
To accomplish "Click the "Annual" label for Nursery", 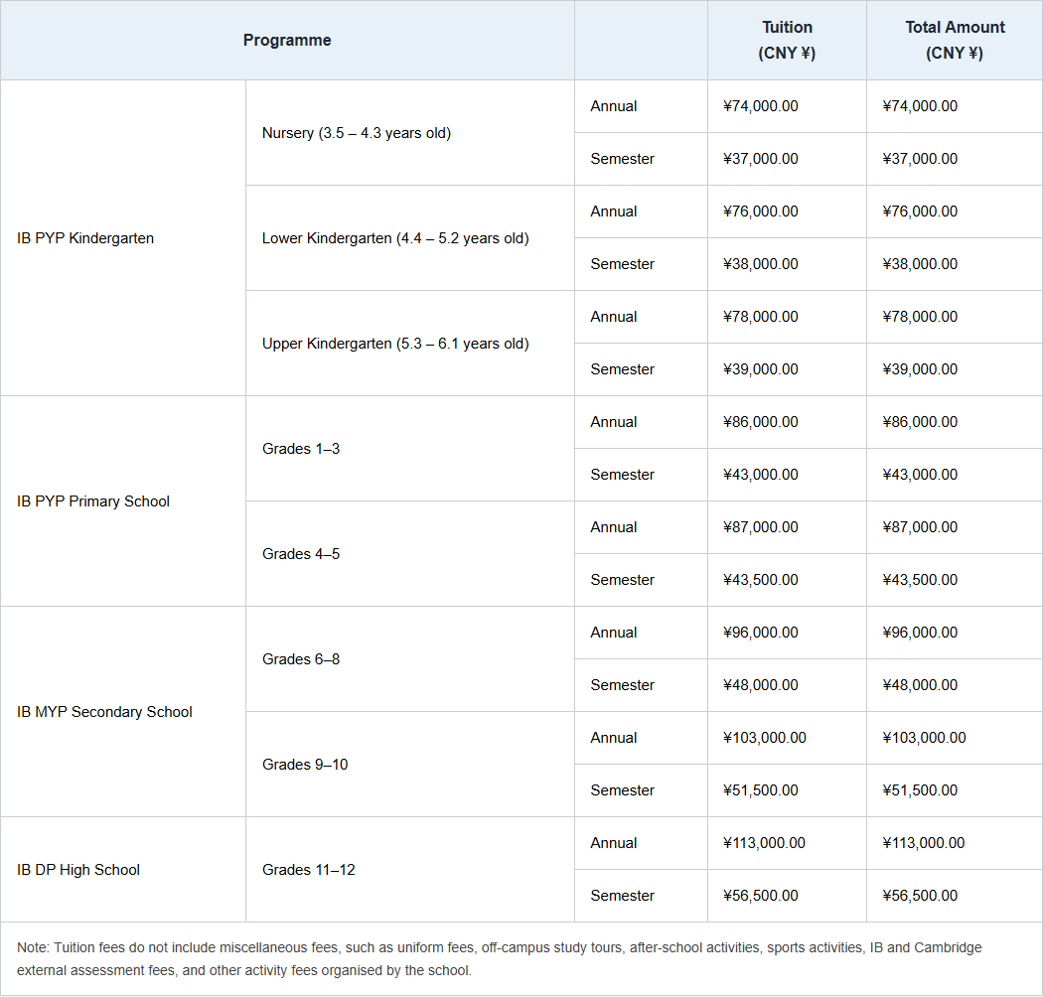I will click(613, 106).
